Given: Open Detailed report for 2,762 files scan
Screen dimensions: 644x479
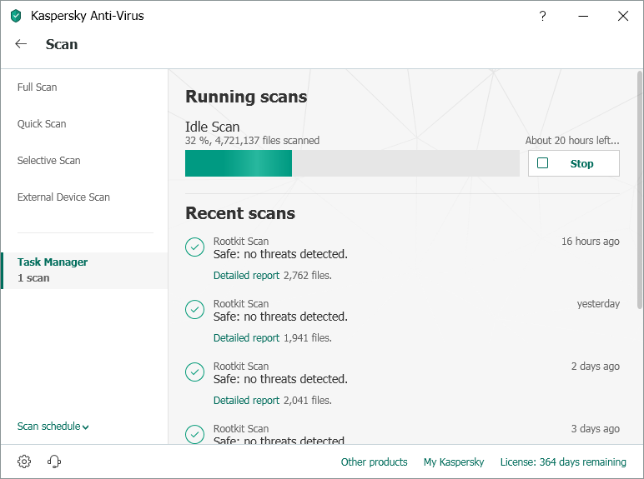Looking at the screenshot, I should point(246,276).
